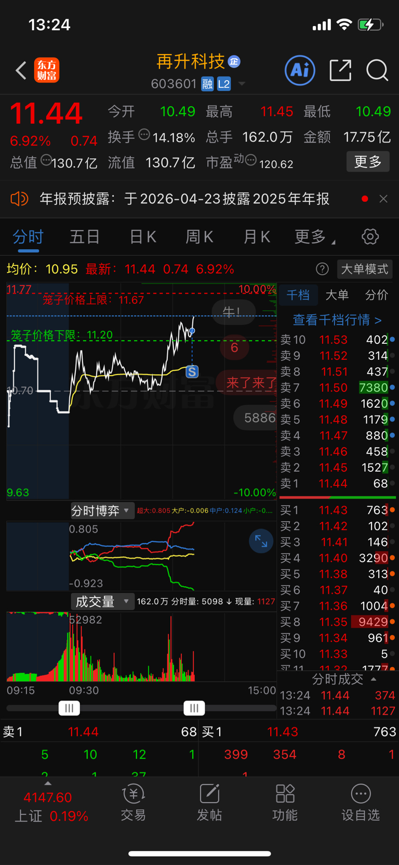This screenshot has width=399, height=865.
Task: Tap the 来了来了 comment bubble
Action: pyautogui.click(x=247, y=383)
